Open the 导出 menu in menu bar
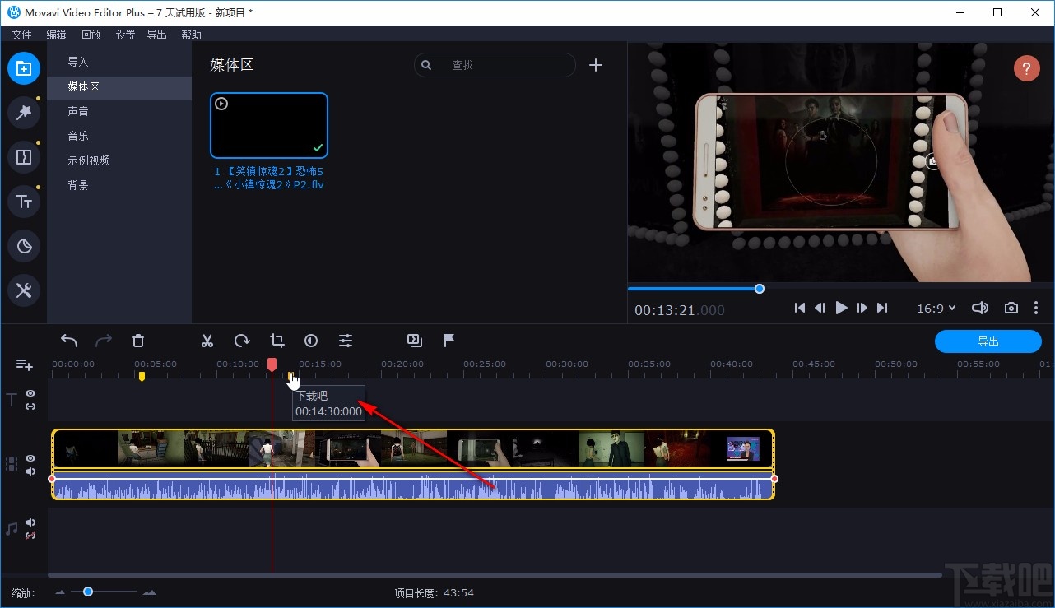 tap(156, 35)
